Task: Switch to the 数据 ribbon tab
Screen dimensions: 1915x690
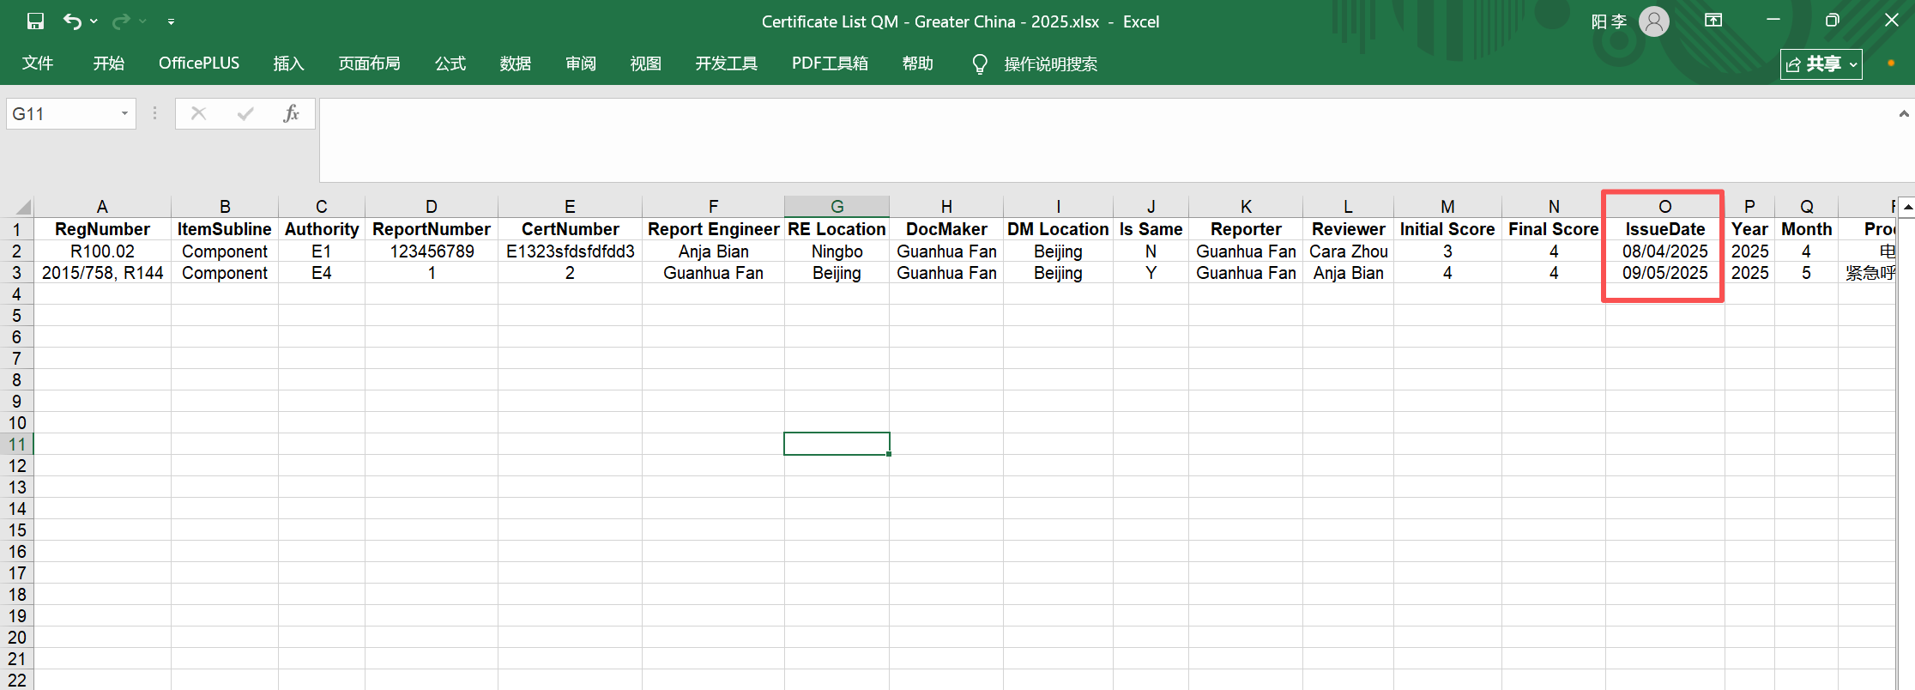Action: coord(515,64)
